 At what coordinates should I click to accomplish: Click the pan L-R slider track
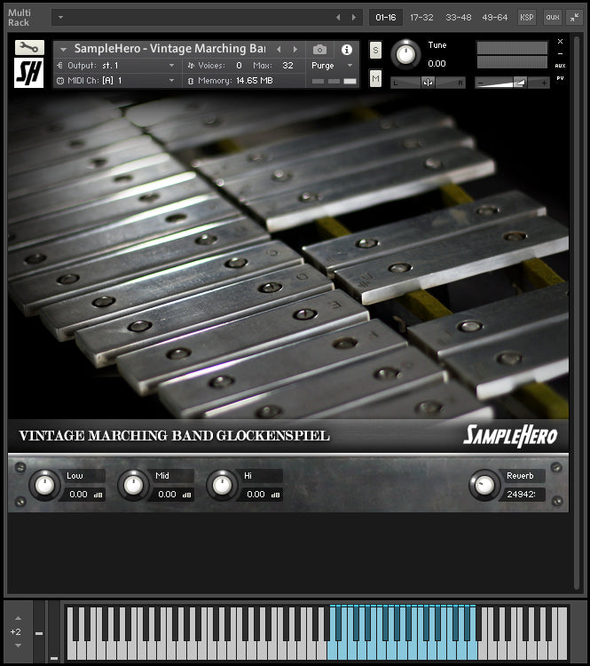428,83
